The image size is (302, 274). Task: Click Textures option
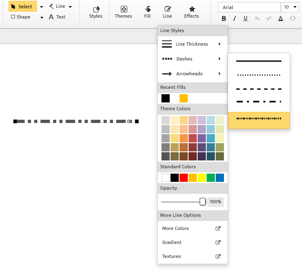[171, 256]
